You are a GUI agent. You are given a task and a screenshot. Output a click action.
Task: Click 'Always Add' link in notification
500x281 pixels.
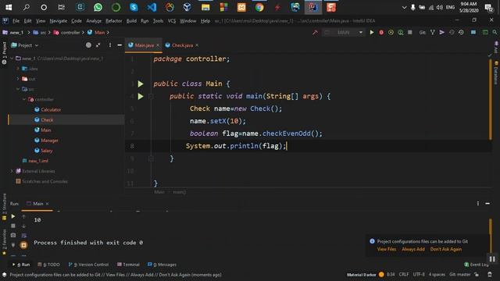(413, 249)
